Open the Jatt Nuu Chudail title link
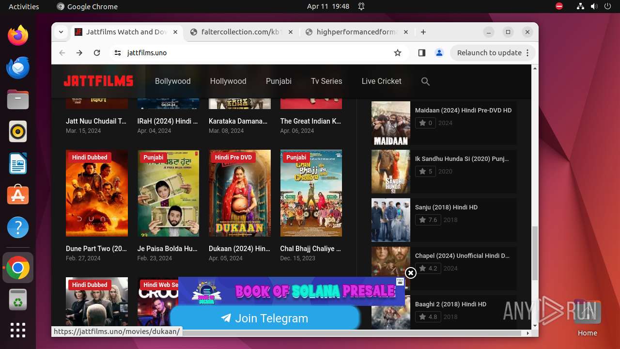Screen dimensions: 620x349 coord(96,121)
